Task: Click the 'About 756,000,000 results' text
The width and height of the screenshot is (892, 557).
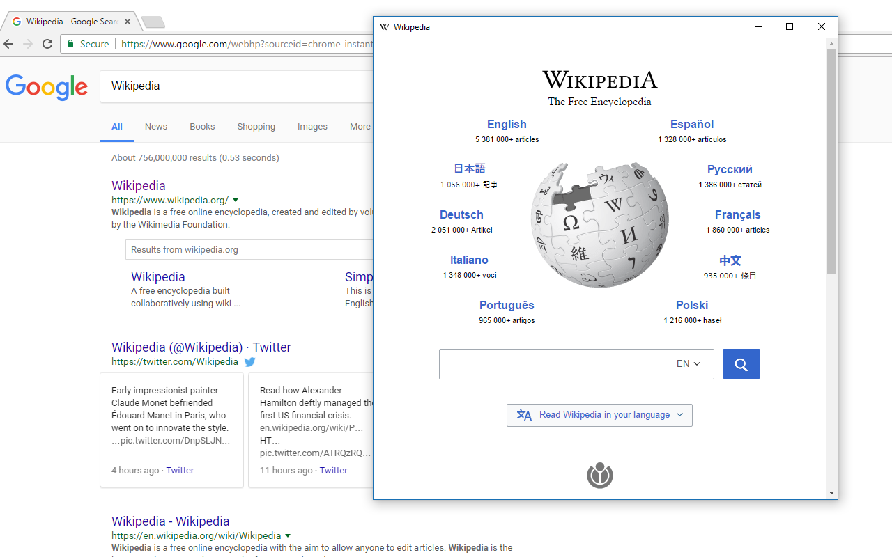Action: (195, 158)
